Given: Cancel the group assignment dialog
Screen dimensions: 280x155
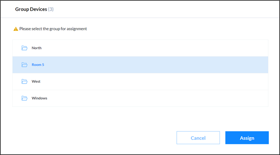Looking at the screenshot, I should point(198,138).
